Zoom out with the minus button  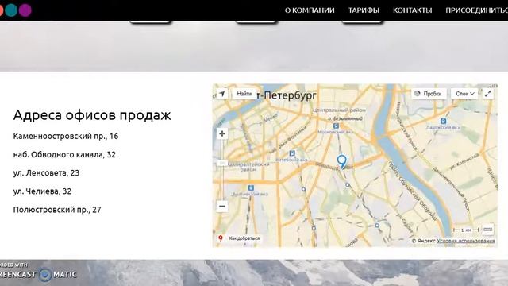click(222, 207)
